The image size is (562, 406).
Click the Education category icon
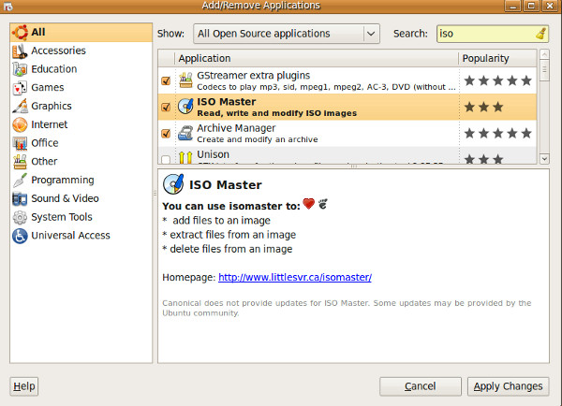20,69
